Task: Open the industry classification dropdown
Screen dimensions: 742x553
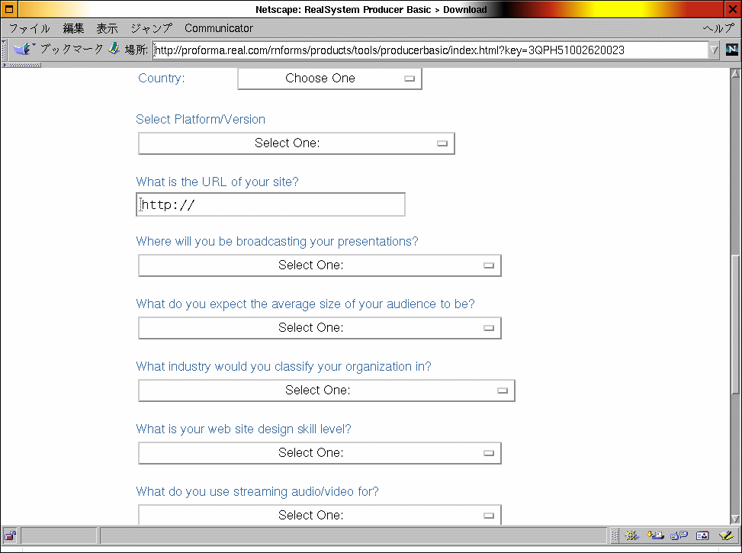Action: point(326,390)
